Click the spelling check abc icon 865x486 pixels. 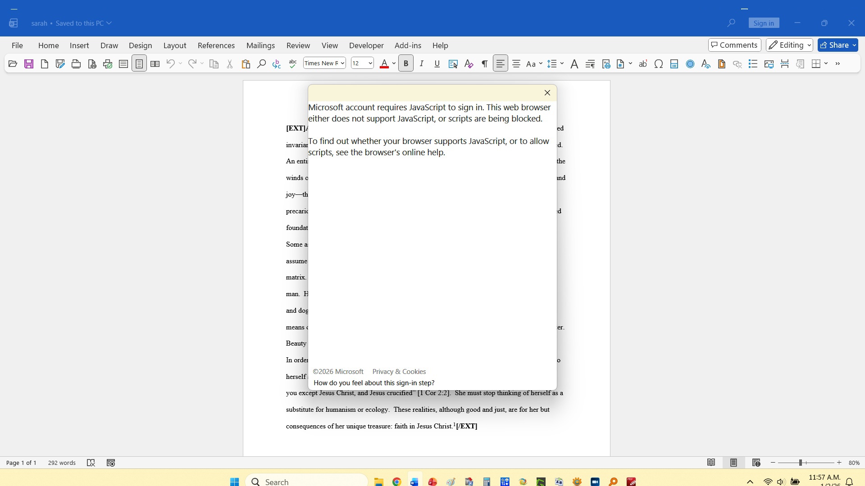(293, 64)
